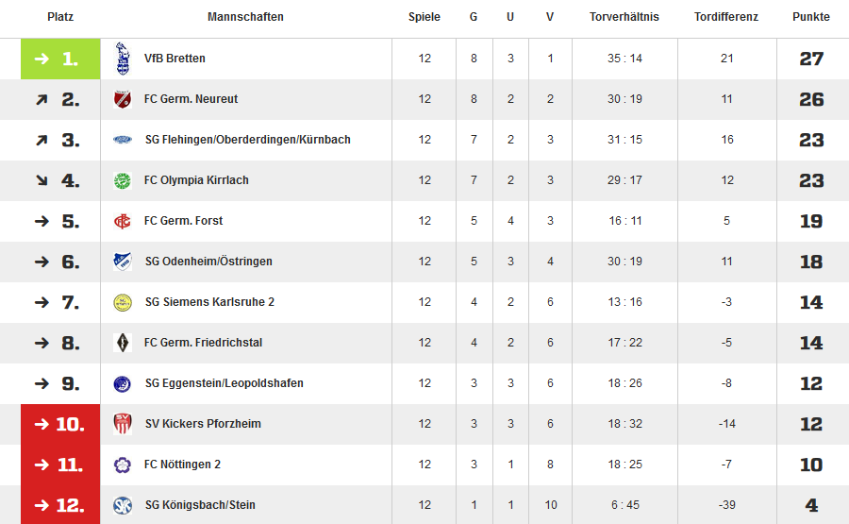849x524 pixels.
Task: Click the SG Königsbach/Stein club logo
Action: tap(123, 505)
